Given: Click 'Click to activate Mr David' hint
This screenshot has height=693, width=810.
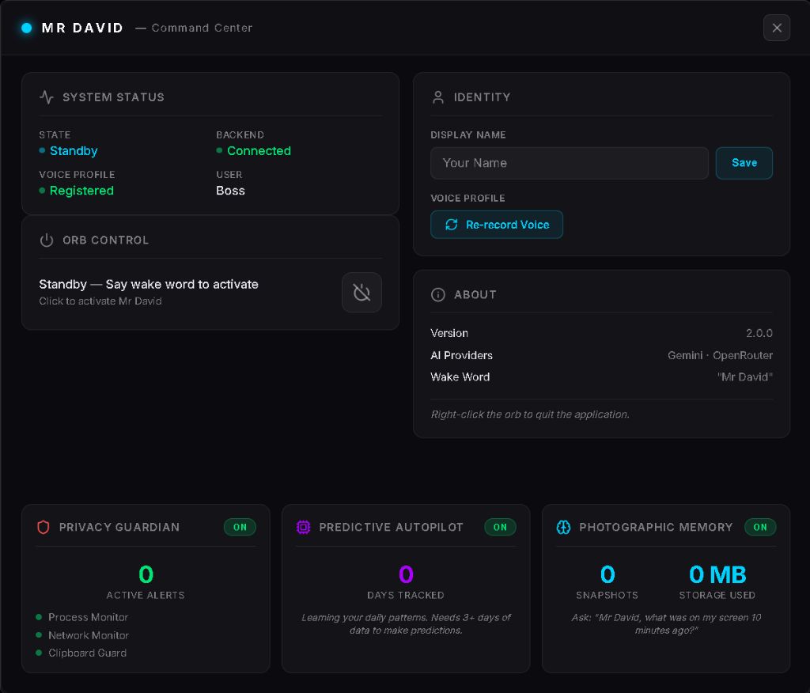Looking at the screenshot, I should 100,301.
